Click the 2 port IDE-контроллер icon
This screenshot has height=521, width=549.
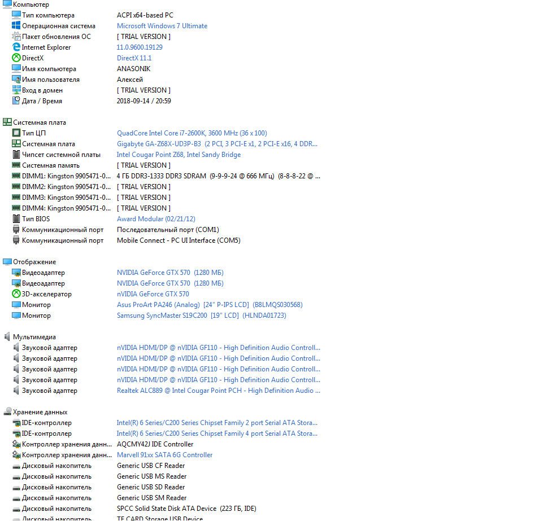[x=16, y=423]
